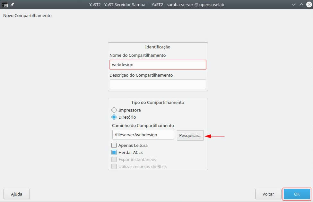The height and width of the screenshot is (202, 313).
Task: Click the Nome do Compartilhamento field
Action: click(158, 64)
